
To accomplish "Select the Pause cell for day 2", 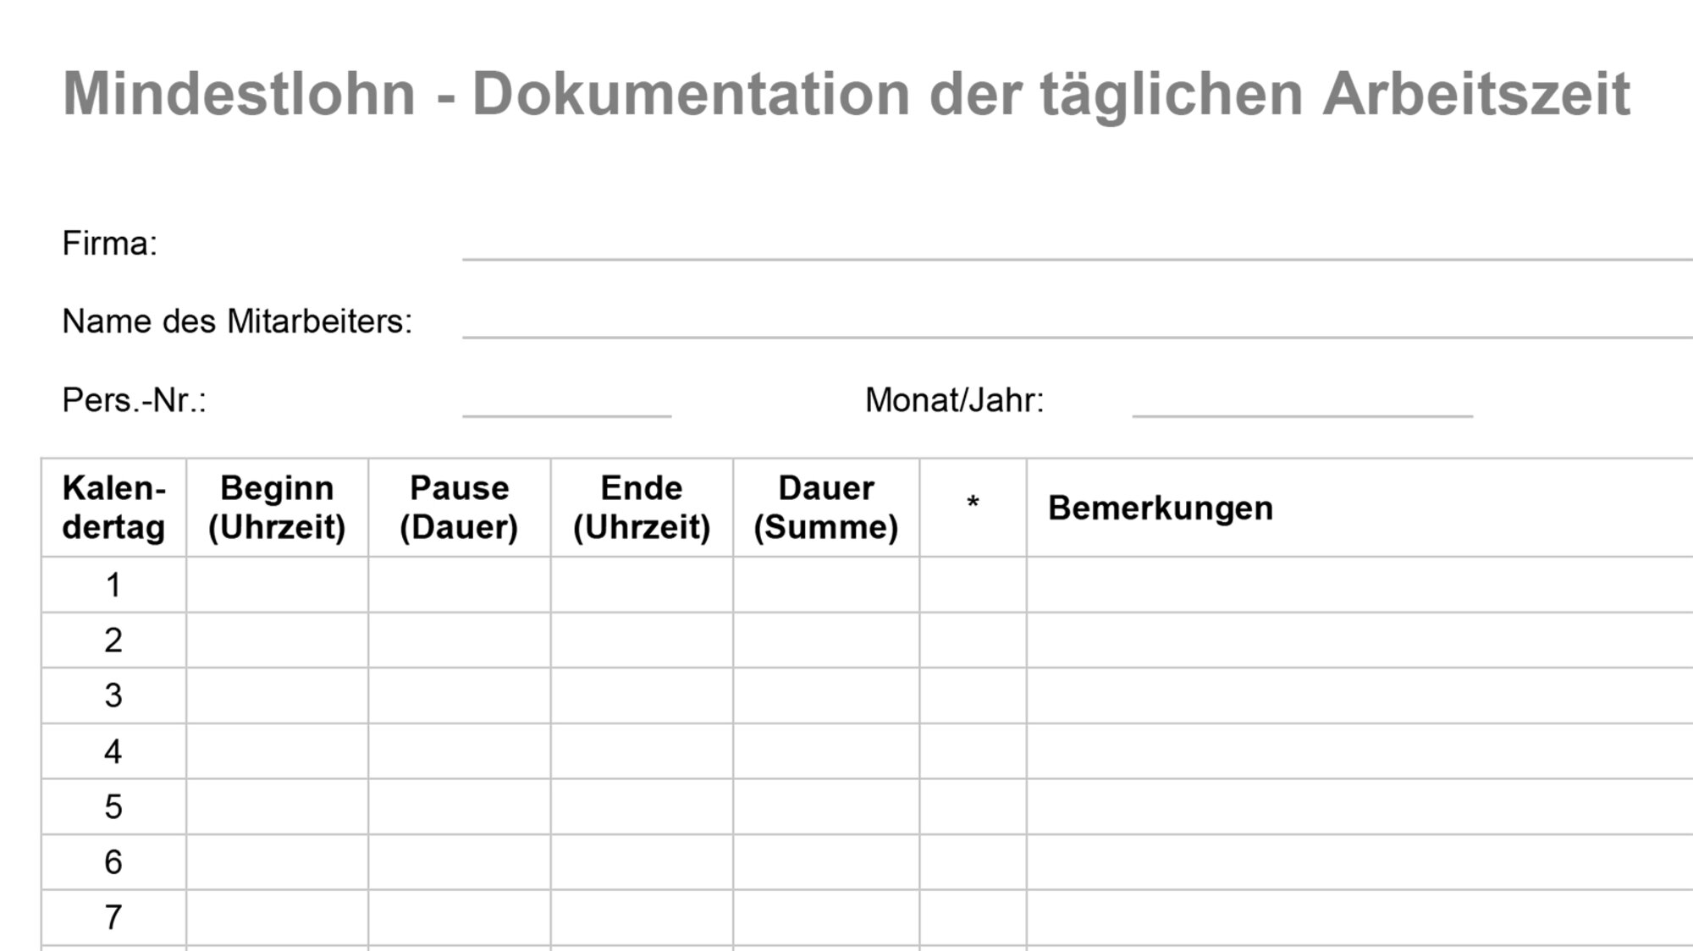I will (459, 640).
